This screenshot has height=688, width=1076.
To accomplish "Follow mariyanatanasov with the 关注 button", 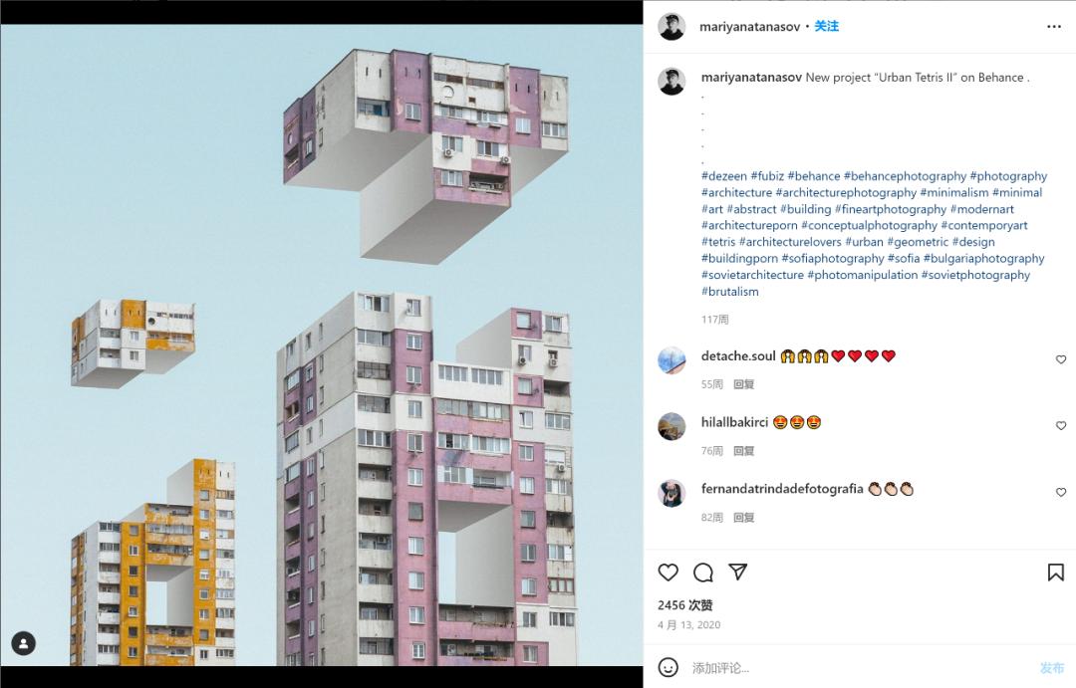I will [826, 26].
